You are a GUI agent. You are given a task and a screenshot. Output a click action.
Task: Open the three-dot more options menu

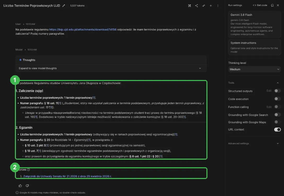(218, 5)
